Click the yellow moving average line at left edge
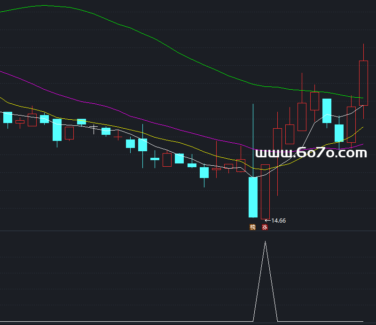 coord(2,98)
